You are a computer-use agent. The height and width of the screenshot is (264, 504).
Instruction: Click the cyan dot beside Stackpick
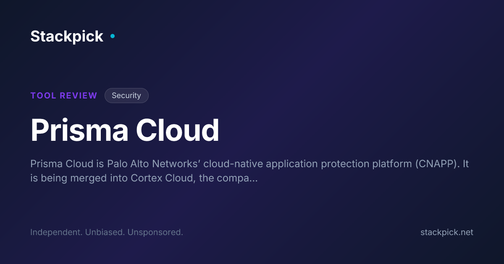click(x=113, y=36)
